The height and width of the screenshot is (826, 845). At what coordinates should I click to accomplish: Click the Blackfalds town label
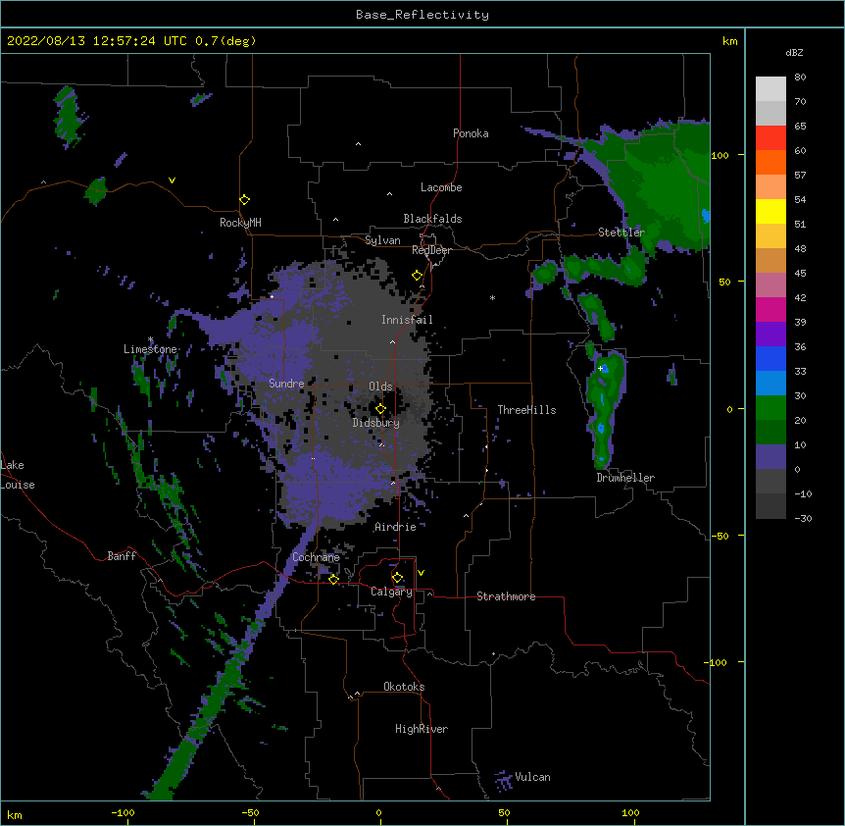(x=432, y=219)
